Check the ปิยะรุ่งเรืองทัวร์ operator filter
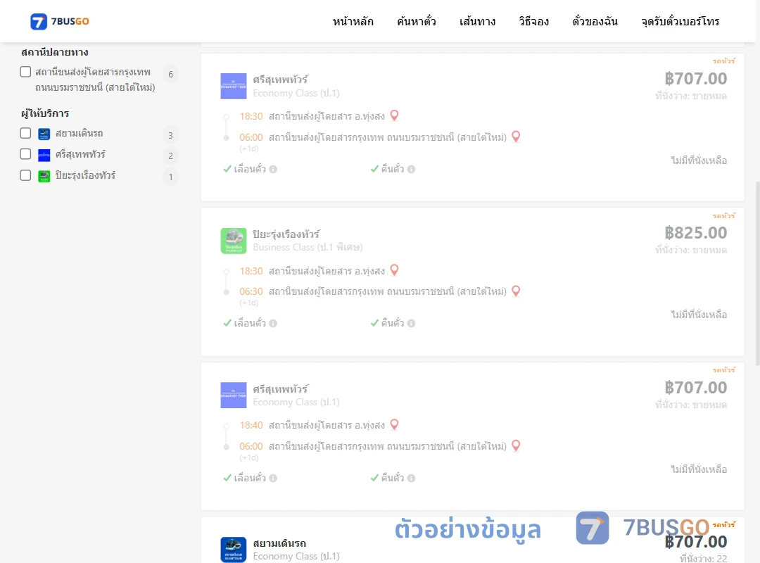Screen dimensions: 760x563 26,175
